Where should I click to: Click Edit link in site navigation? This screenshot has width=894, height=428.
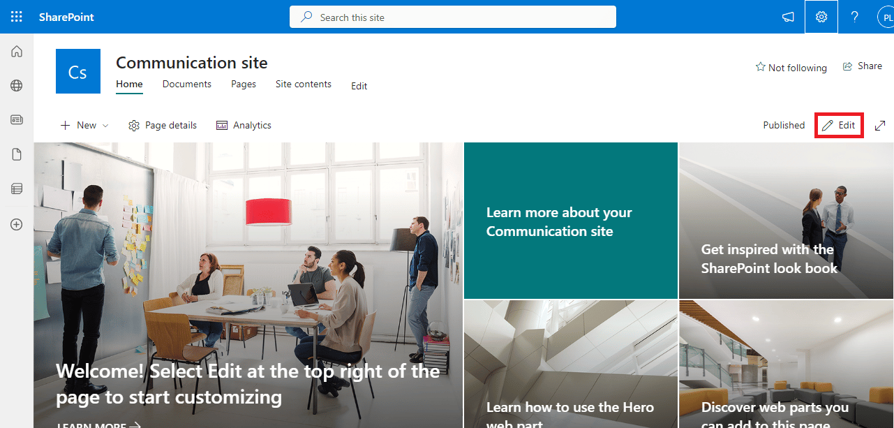tap(359, 86)
